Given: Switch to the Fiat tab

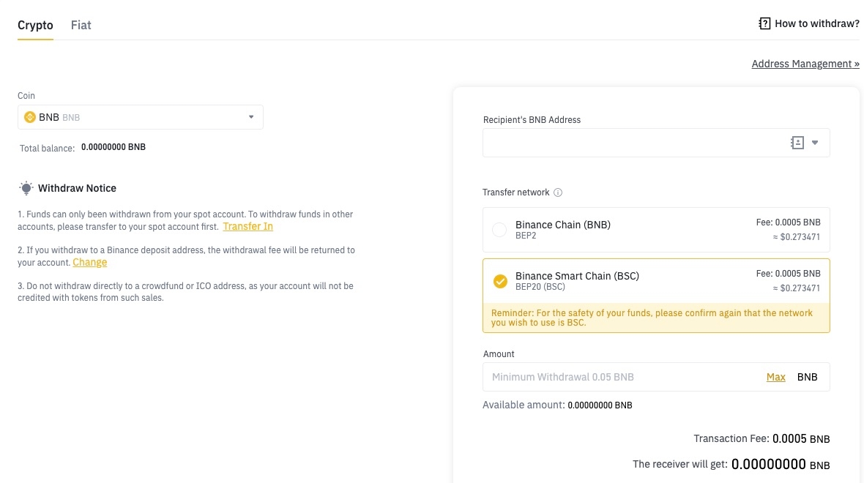Looking at the screenshot, I should (81, 25).
